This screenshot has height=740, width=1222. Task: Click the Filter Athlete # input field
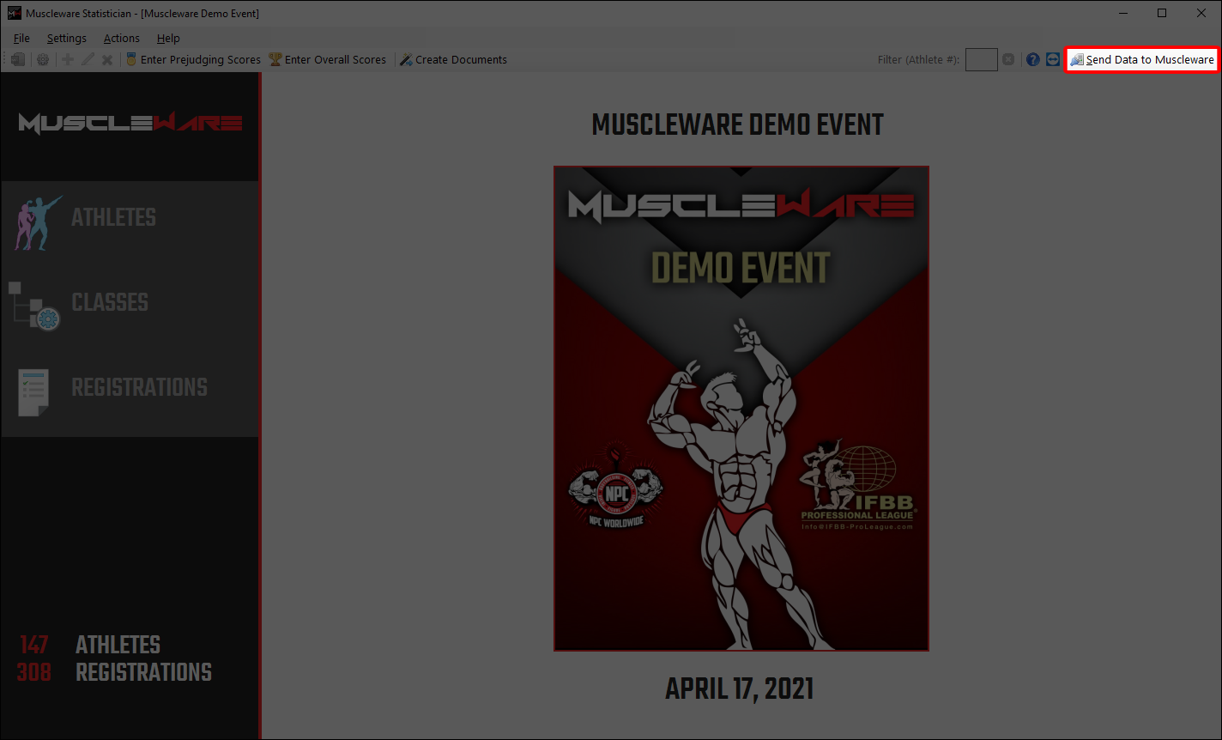[x=981, y=60]
